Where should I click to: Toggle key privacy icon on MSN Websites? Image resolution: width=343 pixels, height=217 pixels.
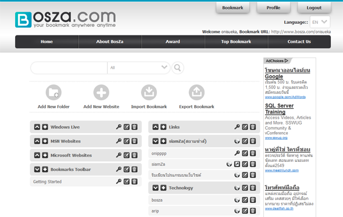click(119, 141)
